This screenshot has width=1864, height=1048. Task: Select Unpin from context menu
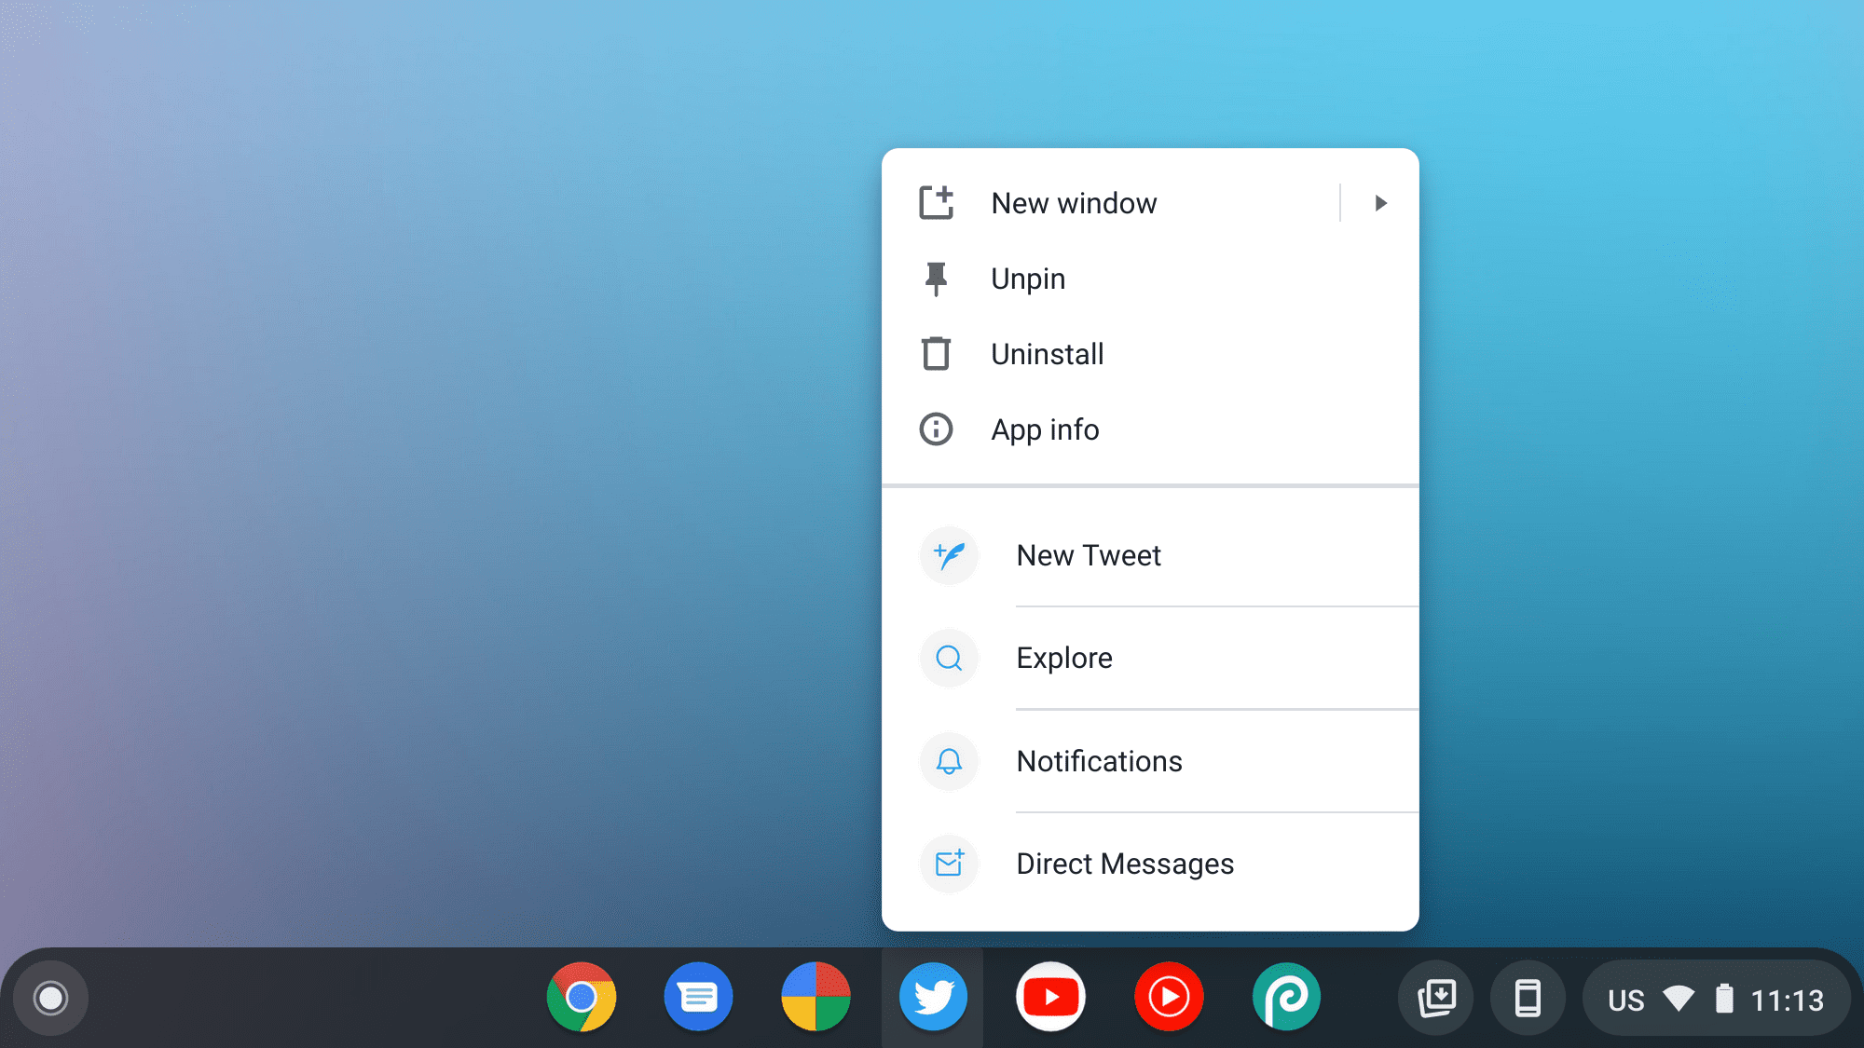click(x=1028, y=278)
